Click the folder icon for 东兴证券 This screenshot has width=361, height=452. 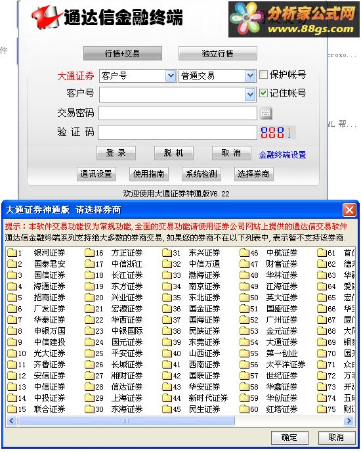(x=167, y=253)
